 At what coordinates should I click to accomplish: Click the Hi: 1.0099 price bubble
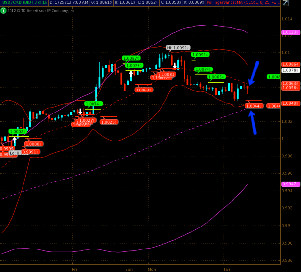point(177,48)
